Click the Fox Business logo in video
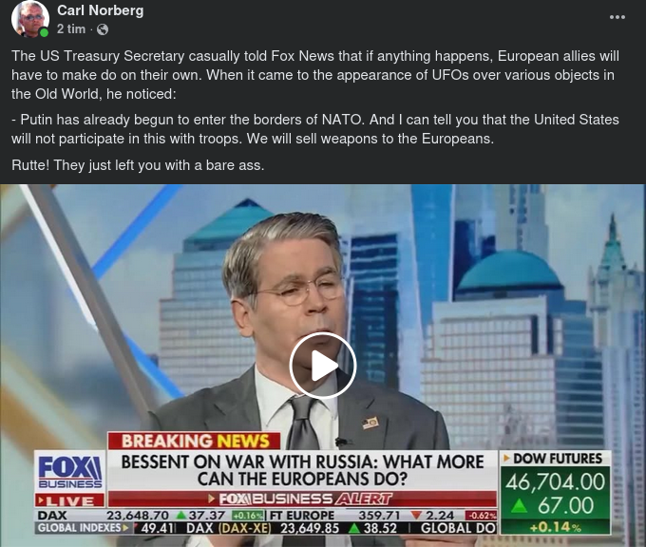The width and height of the screenshot is (646, 547). tap(70, 471)
